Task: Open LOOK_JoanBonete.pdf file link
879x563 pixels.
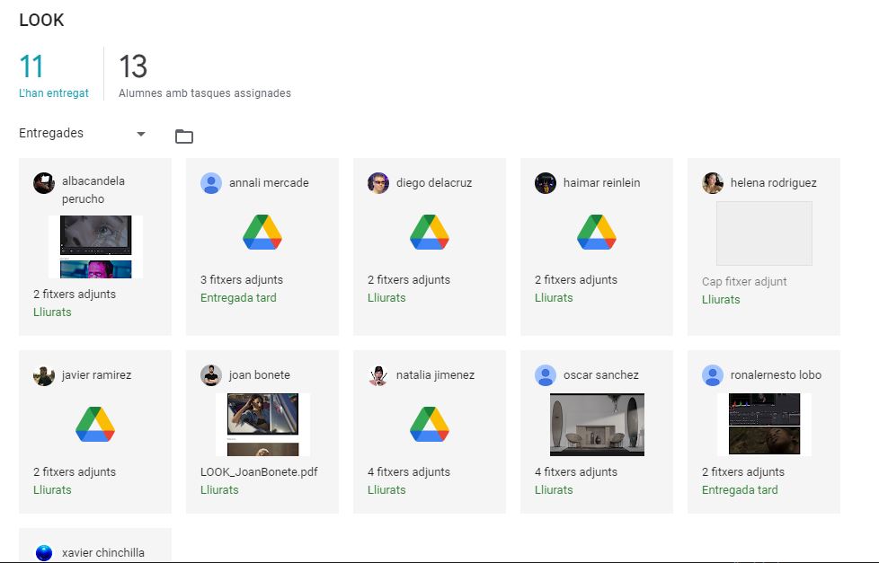Action: coord(259,472)
